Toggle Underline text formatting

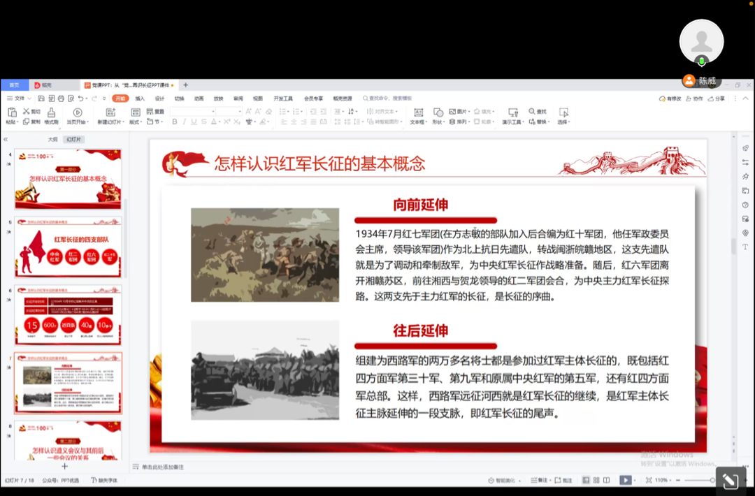[x=194, y=122]
